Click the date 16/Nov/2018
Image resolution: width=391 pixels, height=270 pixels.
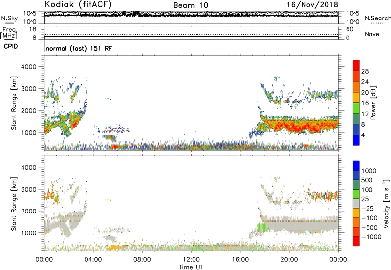coord(312,4)
